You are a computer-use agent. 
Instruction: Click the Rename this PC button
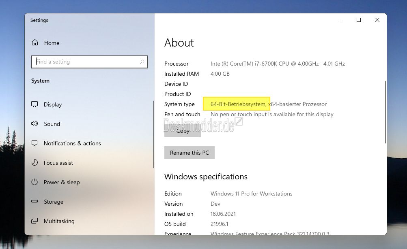coord(190,153)
